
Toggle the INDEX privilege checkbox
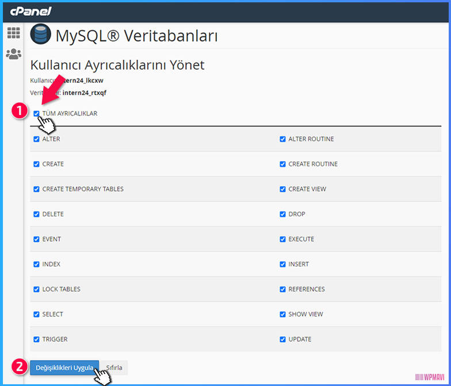(x=36, y=264)
